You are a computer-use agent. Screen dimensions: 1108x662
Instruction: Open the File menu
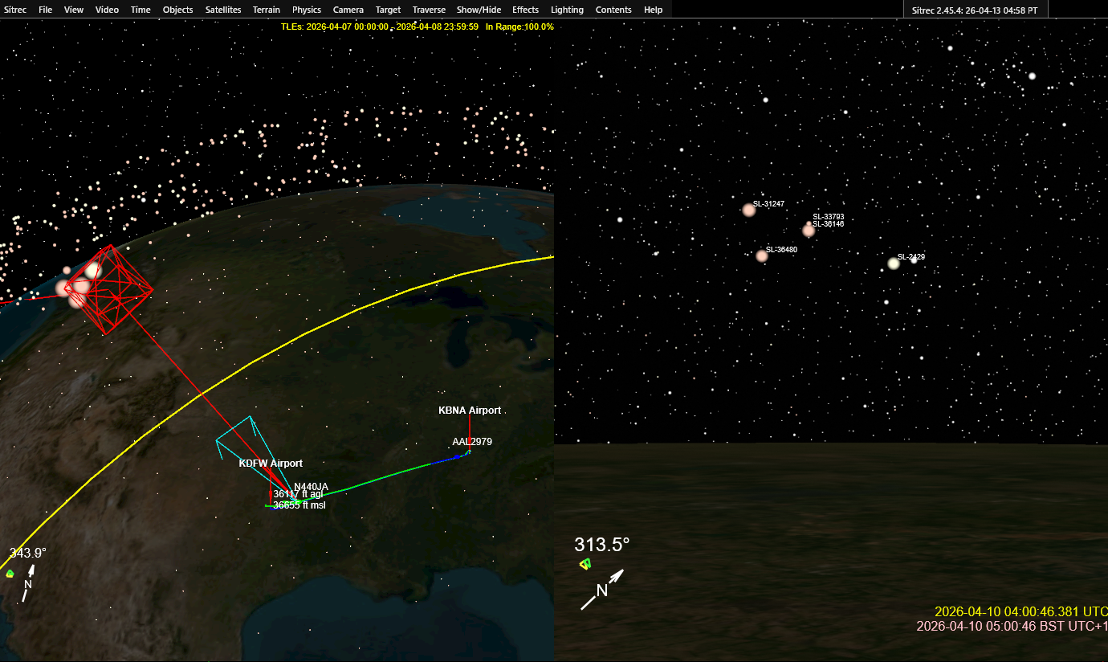(45, 10)
